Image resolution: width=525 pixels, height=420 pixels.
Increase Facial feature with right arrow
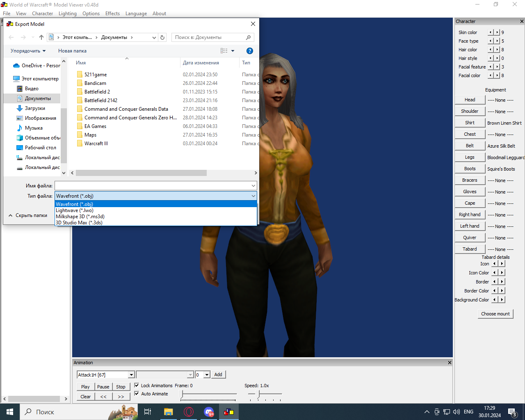(x=497, y=66)
